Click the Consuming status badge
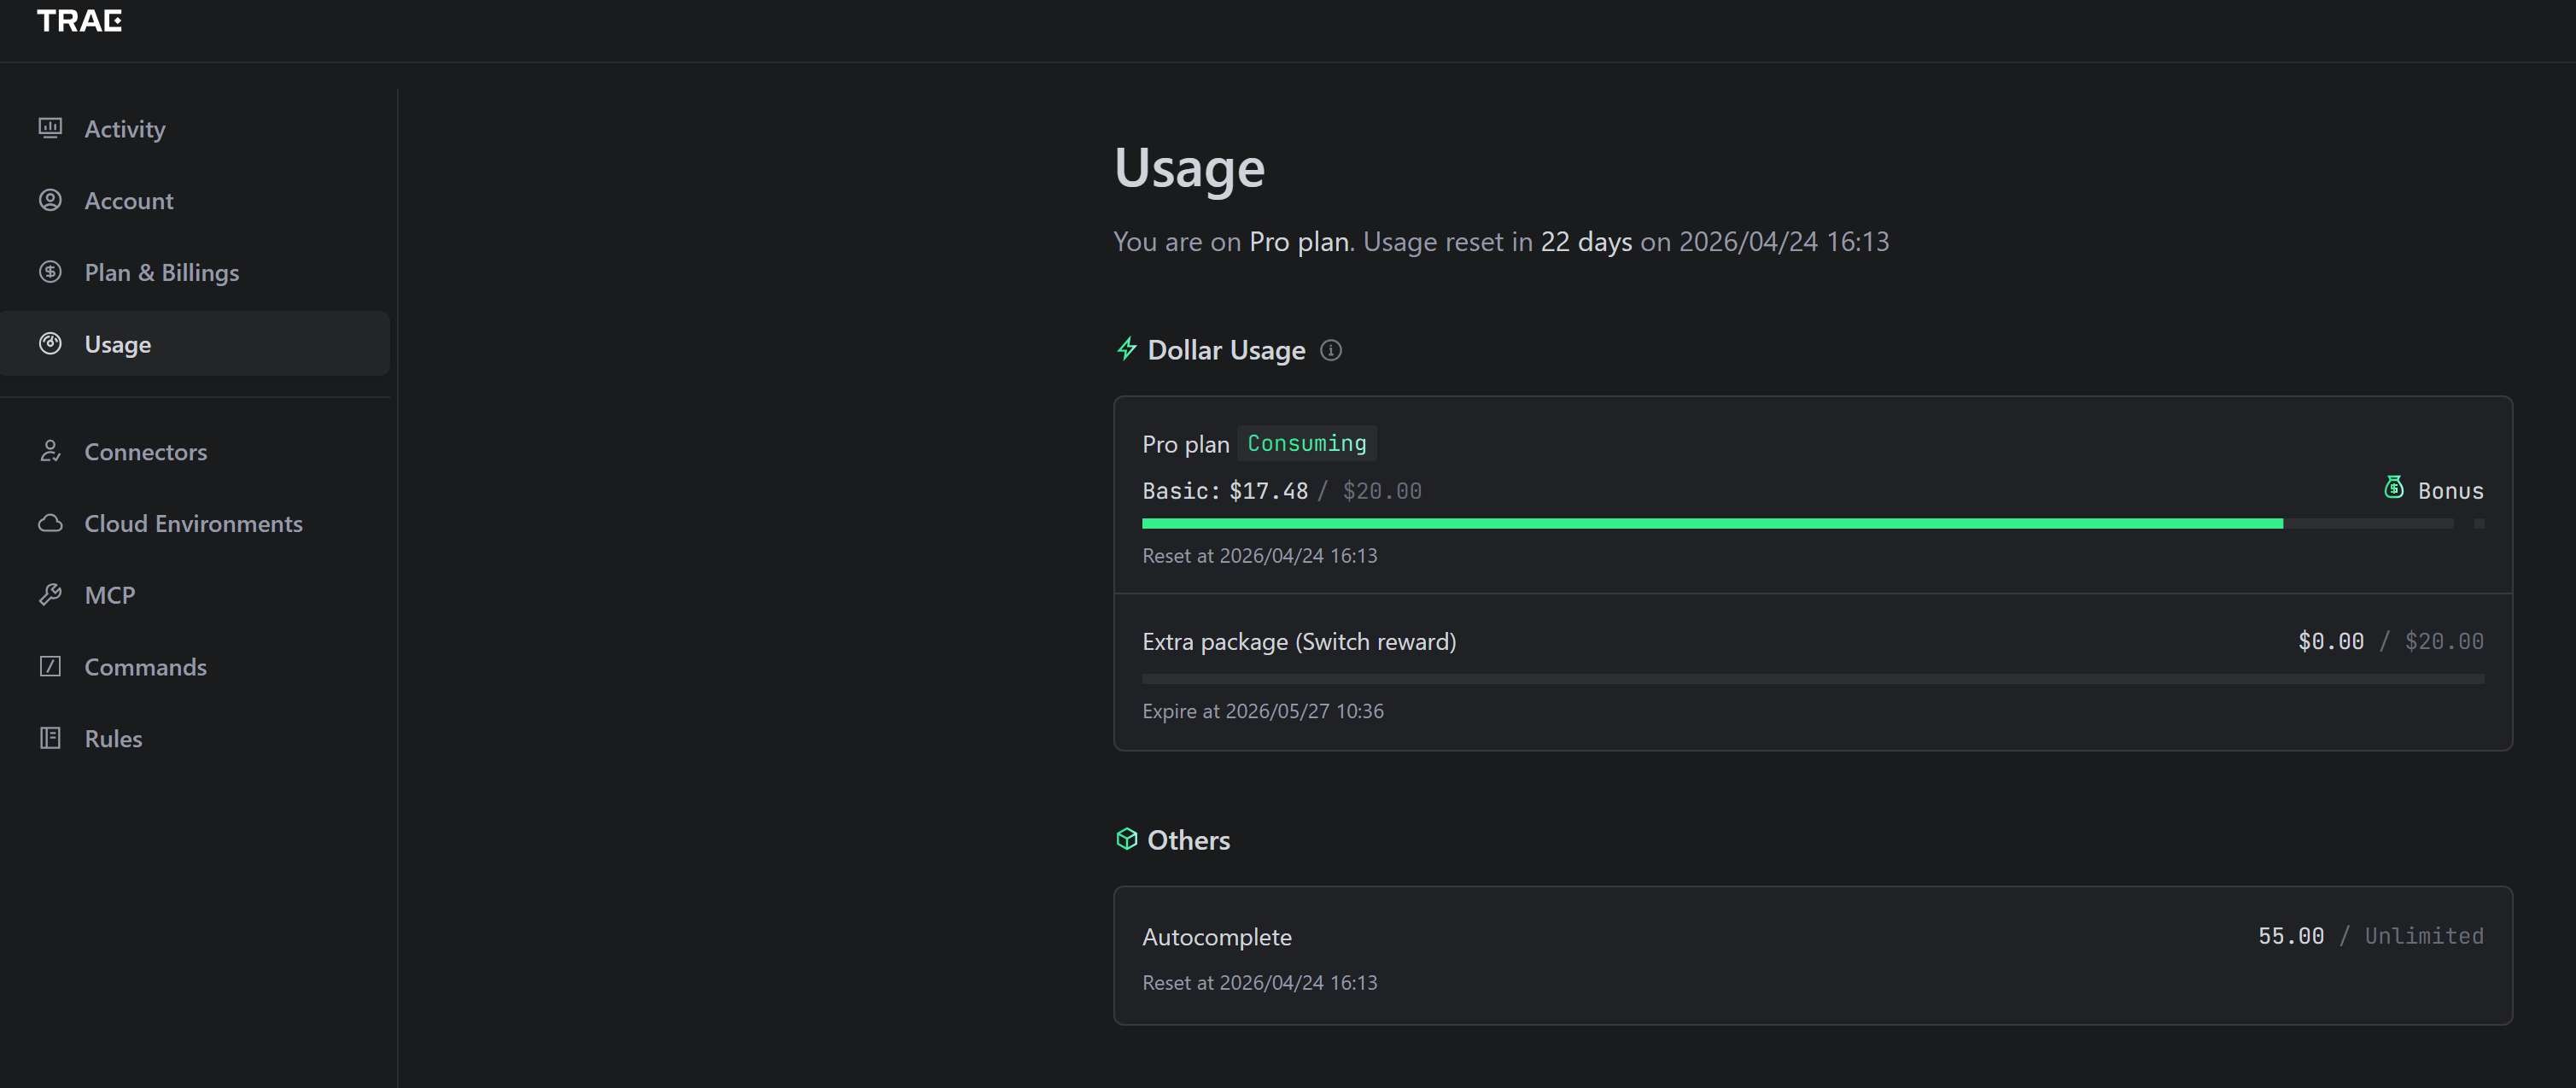The height and width of the screenshot is (1088, 2576). click(1307, 443)
